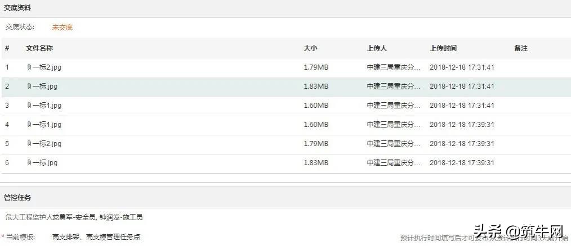
Task: Open file 一标2.jpg in row 5
Action: pos(47,144)
